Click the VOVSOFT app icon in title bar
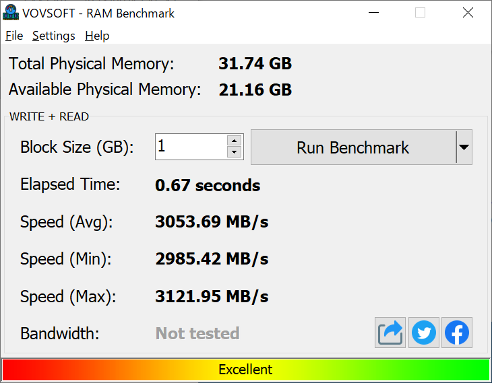492x383 pixels. [11, 13]
